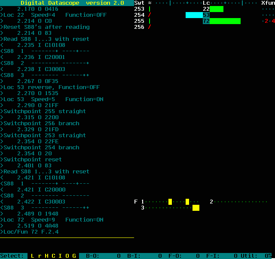Click the Xfun column header
Image resolution: width=275 pixels, height=259 pixels.
pyautogui.click(x=268, y=3)
